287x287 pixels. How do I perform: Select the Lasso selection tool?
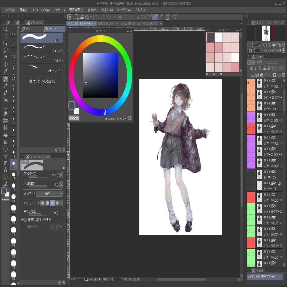6,50
